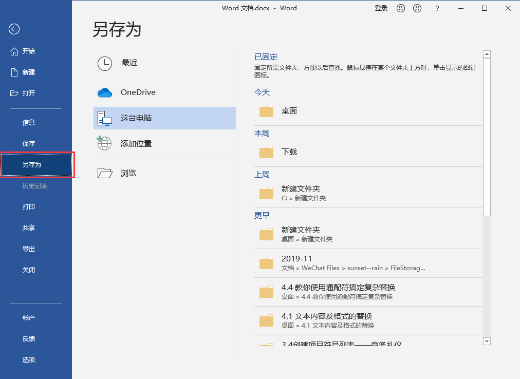Open folder name 4.4 教你使用通配符搞定复杂替换

point(338,288)
